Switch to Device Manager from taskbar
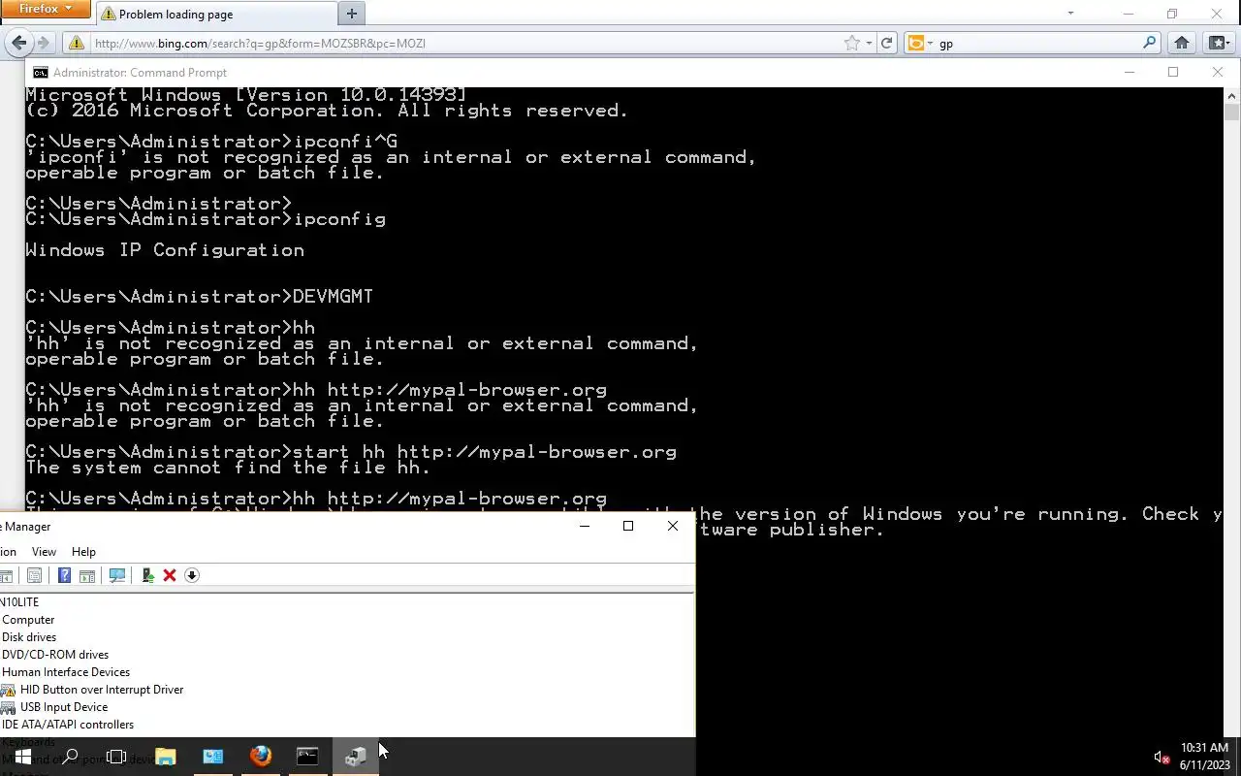The width and height of the screenshot is (1241, 776). (355, 757)
